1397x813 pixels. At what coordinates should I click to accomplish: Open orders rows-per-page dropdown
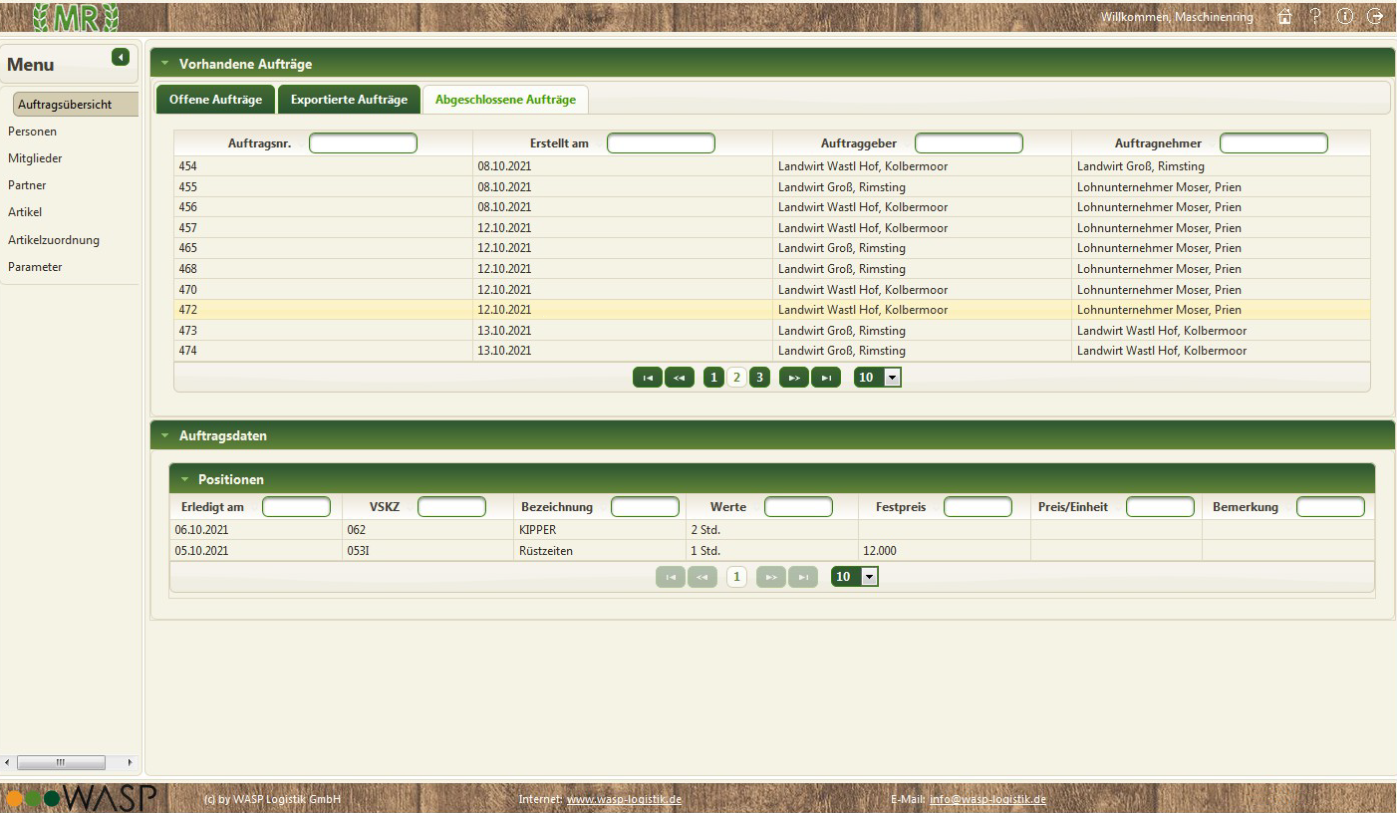892,378
